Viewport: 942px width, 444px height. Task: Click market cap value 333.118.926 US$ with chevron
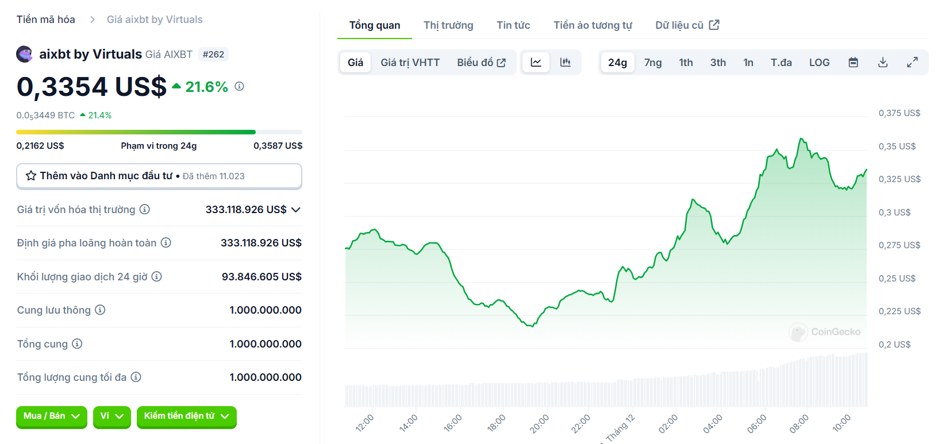pyautogui.click(x=253, y=210)
